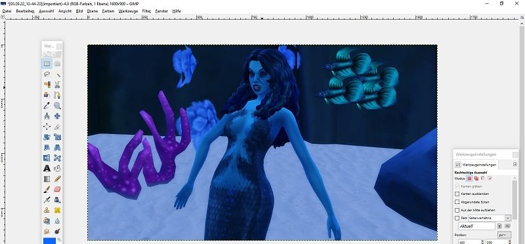Activate the Text tool (A icon)
Image resolution: width=525 pixels, height=244 pixels.
coord(47,168)
